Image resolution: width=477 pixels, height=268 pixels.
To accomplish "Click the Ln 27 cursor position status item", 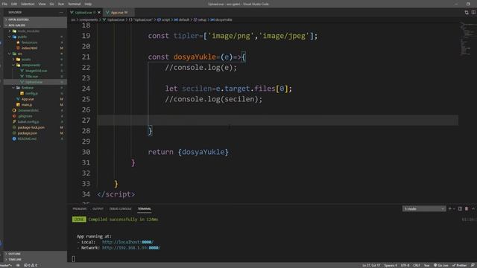I will 371,266.
